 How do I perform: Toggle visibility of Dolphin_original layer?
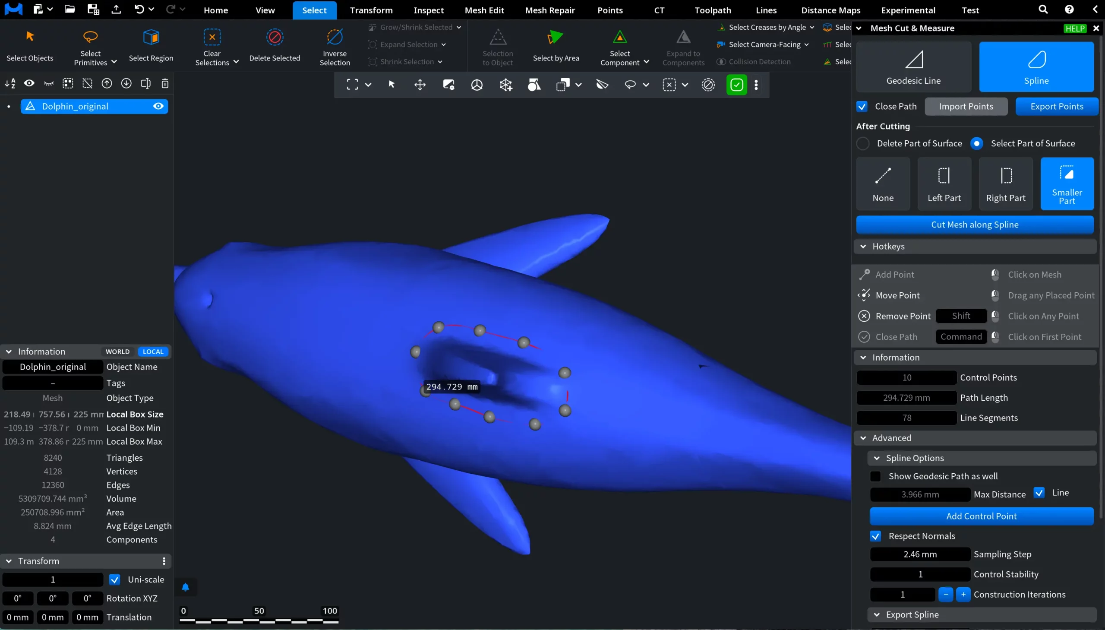(158, 106)
